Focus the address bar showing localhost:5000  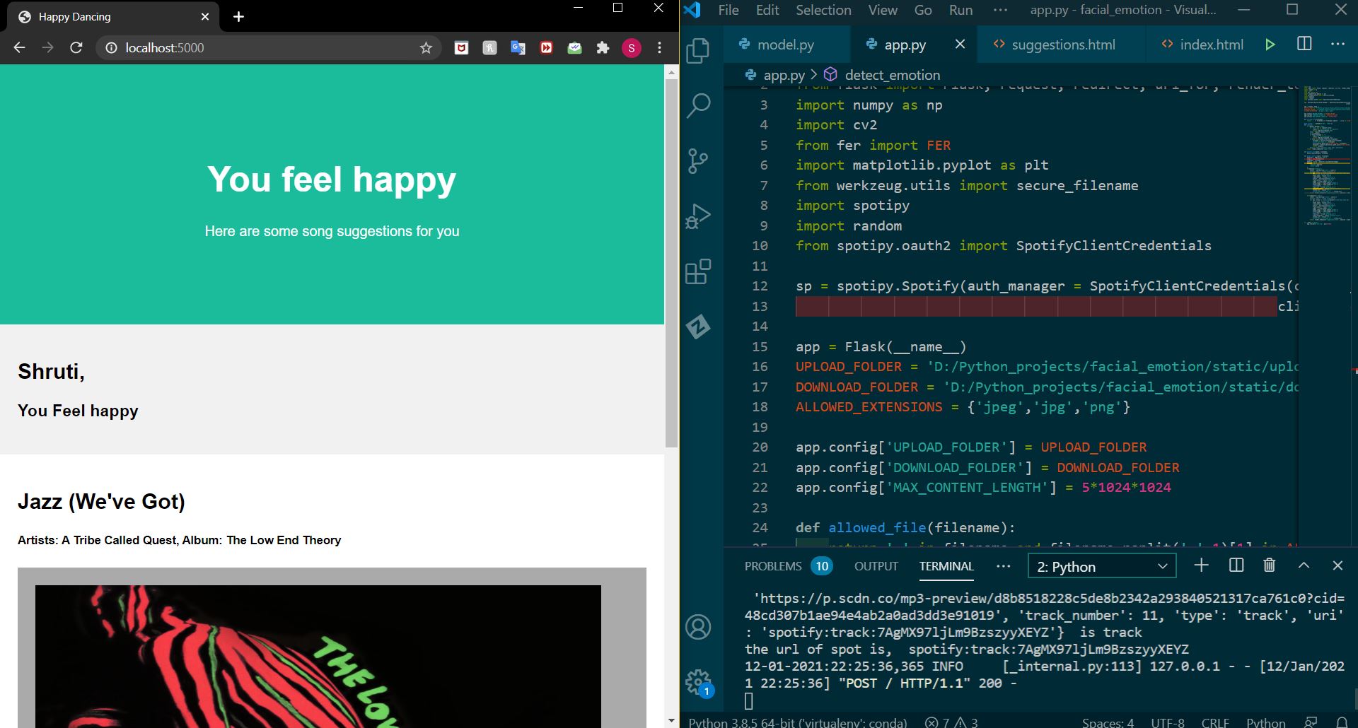point(269,47)
